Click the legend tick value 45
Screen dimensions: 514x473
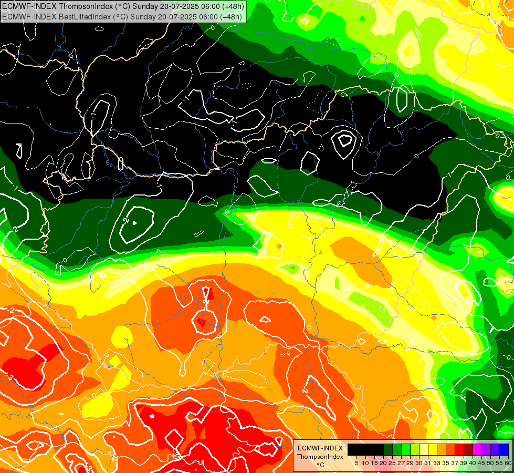(481, 463)
